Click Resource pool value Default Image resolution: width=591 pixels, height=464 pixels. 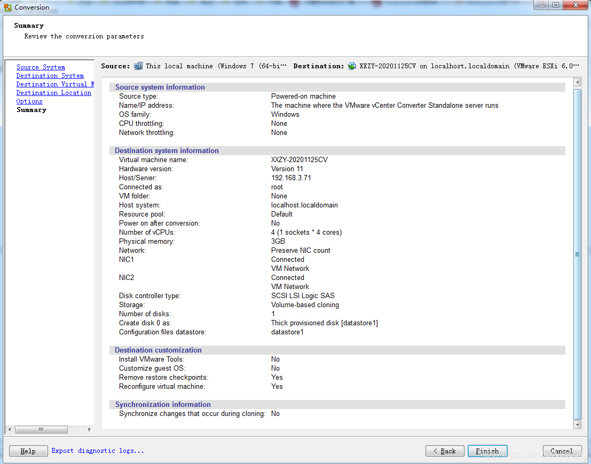[x=281, y=214]
